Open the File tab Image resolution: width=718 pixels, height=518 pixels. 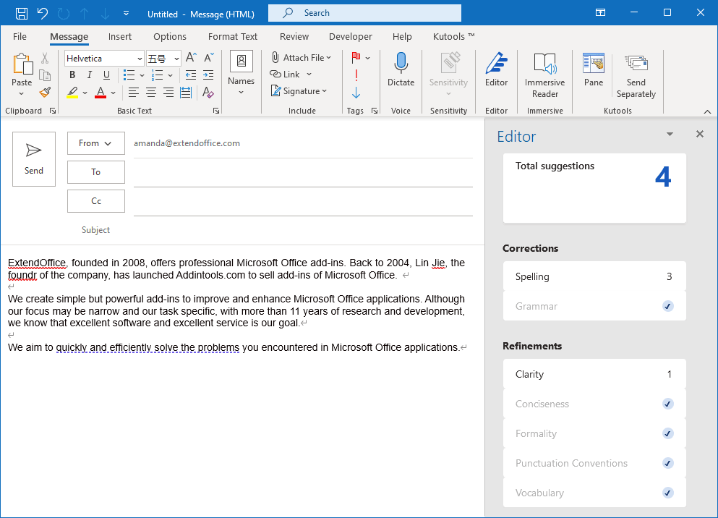pyautogui.click(x=20, y=37)
